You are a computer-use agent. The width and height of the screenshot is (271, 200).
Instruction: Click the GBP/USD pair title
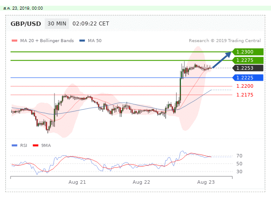point(26,24)
